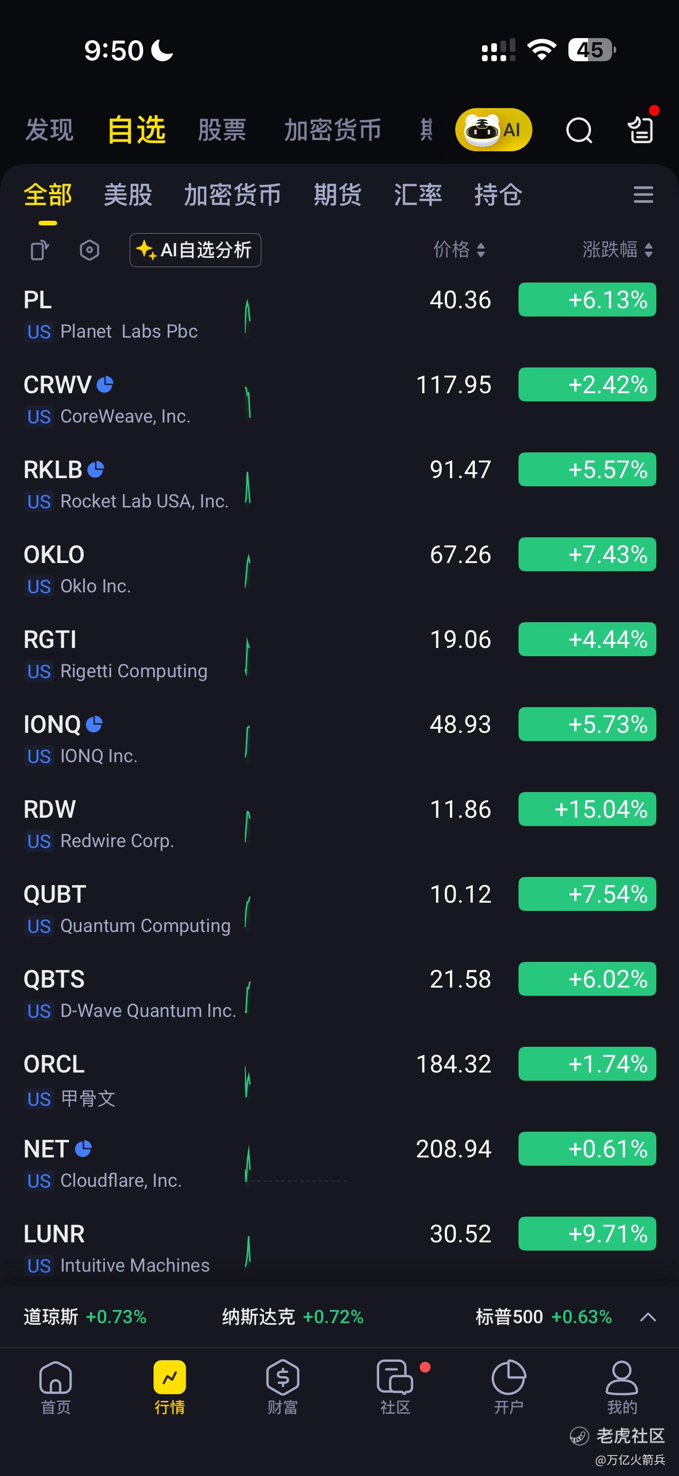Open the 持仓 holdings sub-tab

click(497, 195)
